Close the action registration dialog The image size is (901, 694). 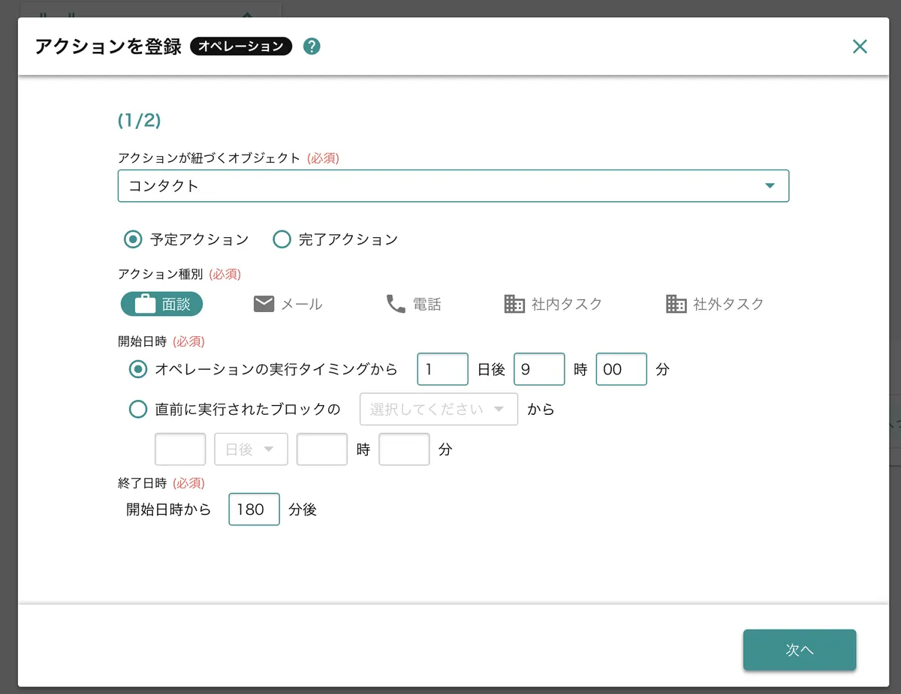(860, 47)
